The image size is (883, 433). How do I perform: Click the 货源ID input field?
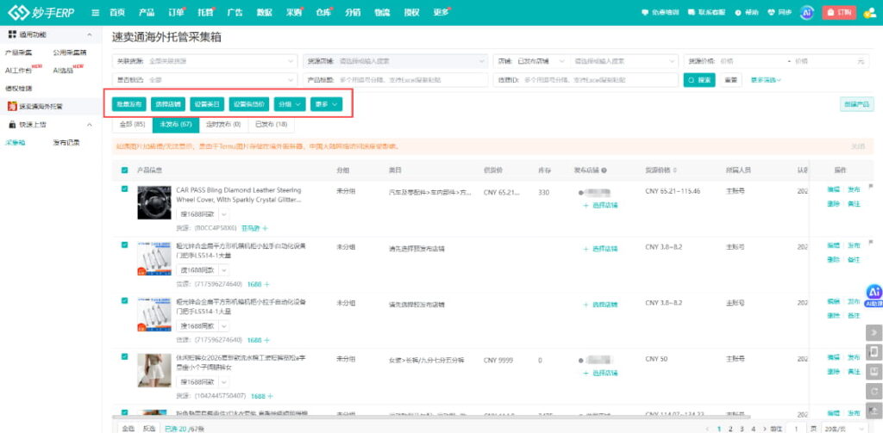point(586,80)
